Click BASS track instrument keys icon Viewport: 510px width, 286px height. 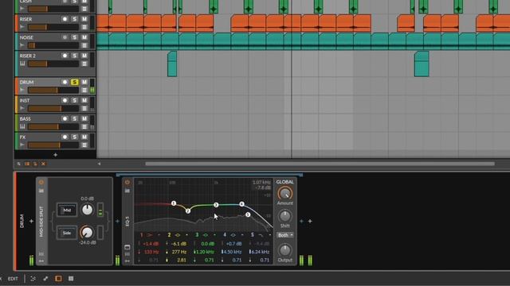tap(22, 126)
